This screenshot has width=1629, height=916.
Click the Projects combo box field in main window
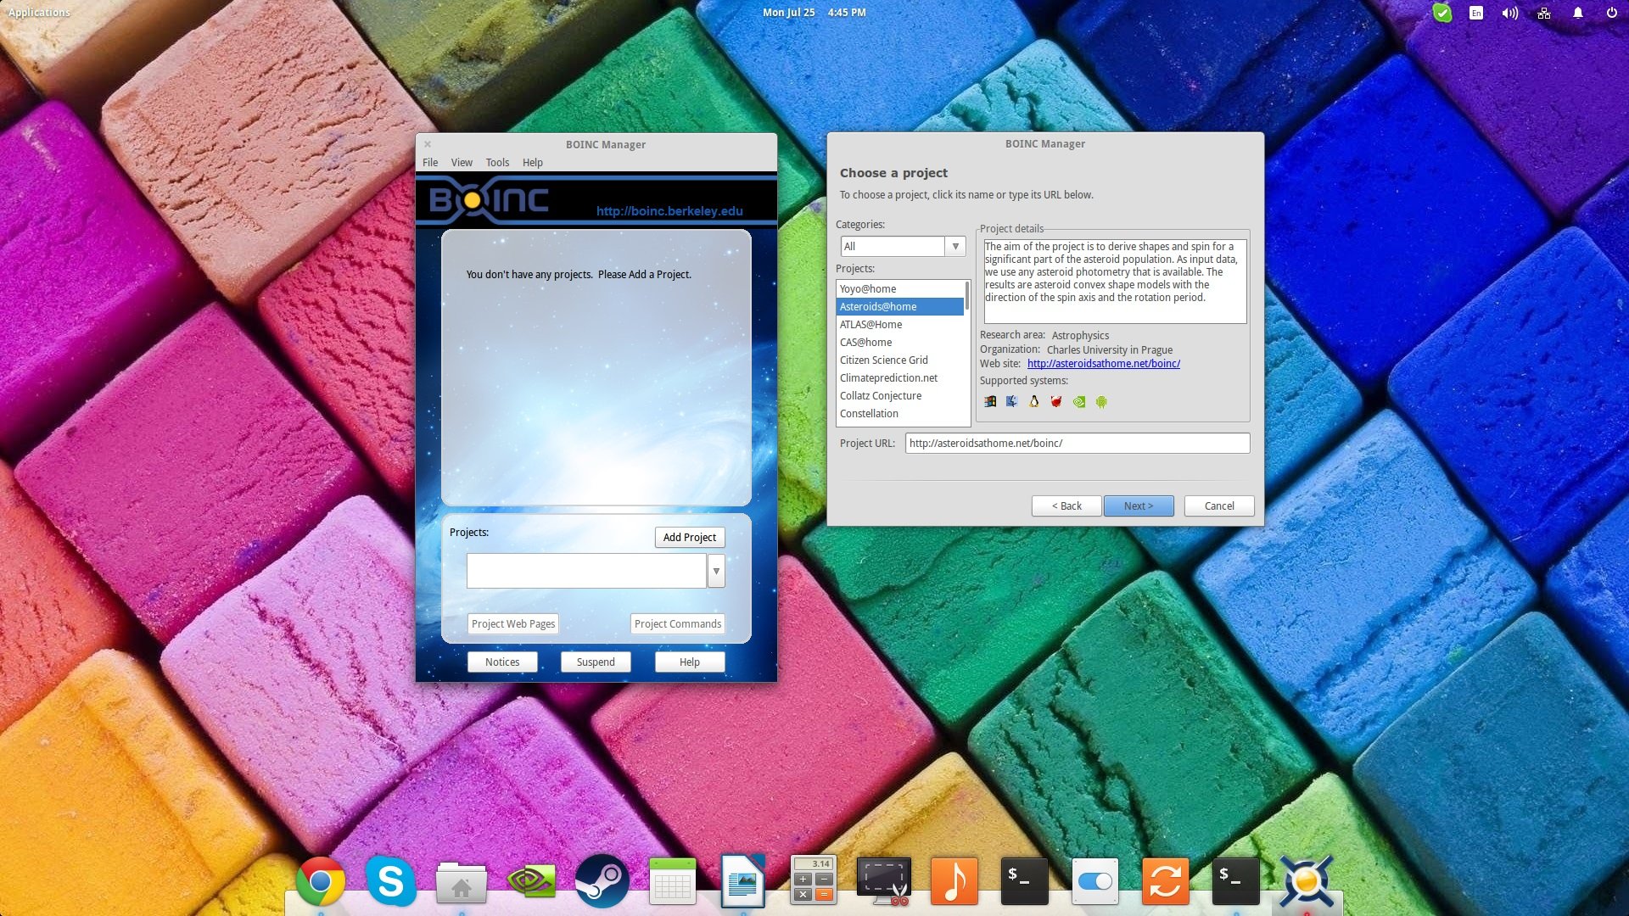pos(586,571)
